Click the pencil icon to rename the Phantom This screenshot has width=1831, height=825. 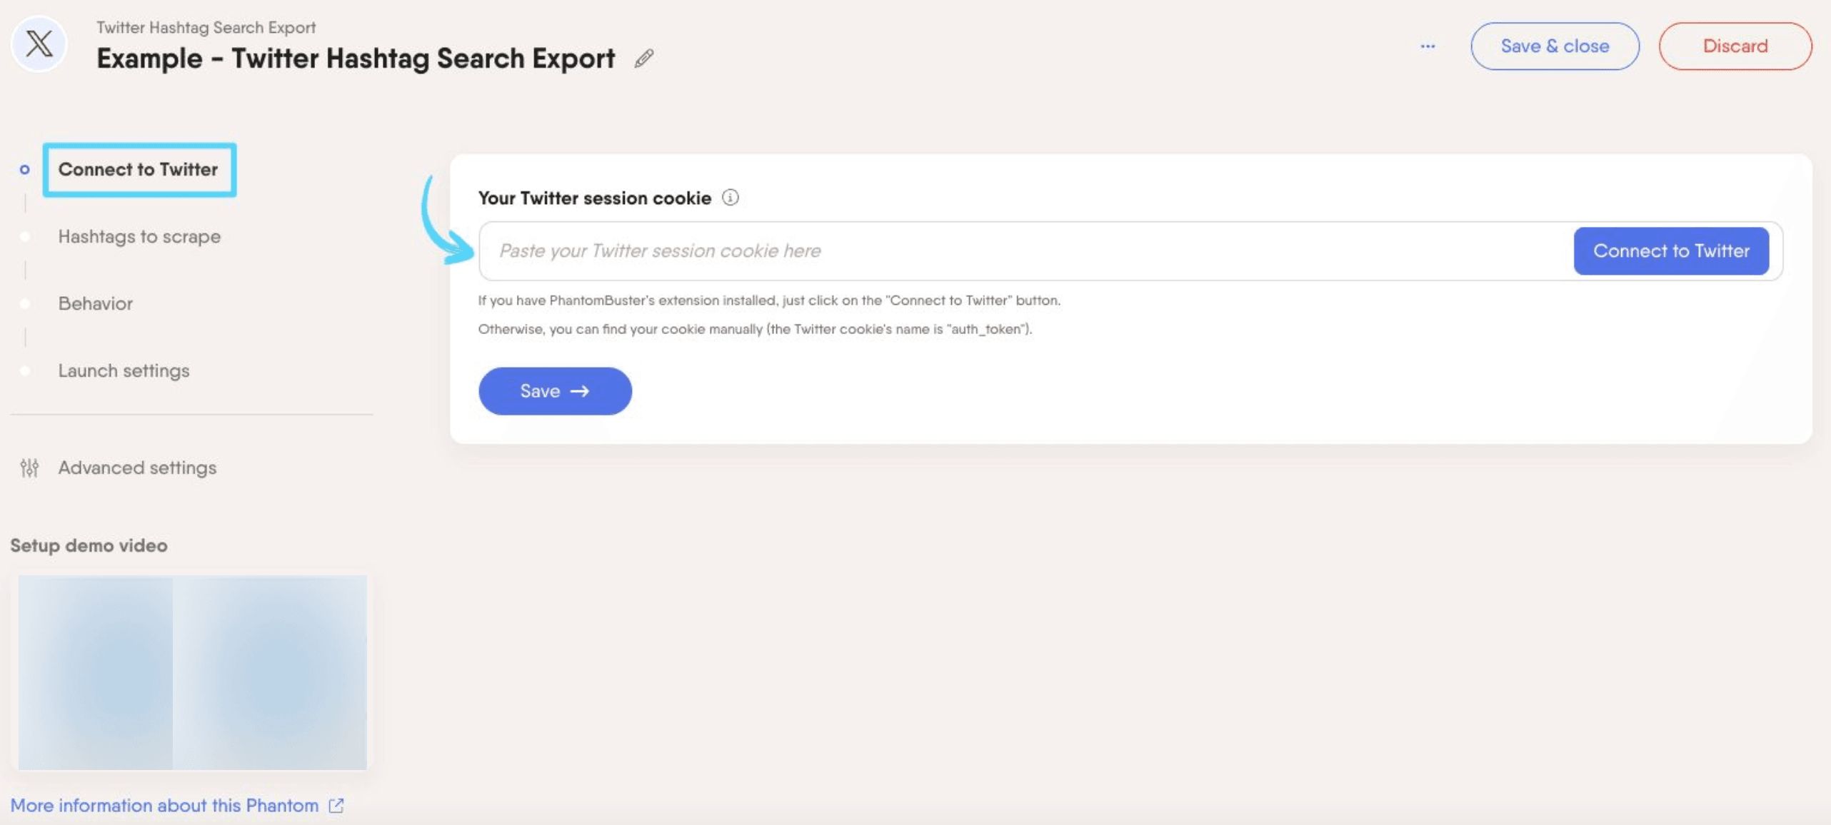tap(644, 59)
